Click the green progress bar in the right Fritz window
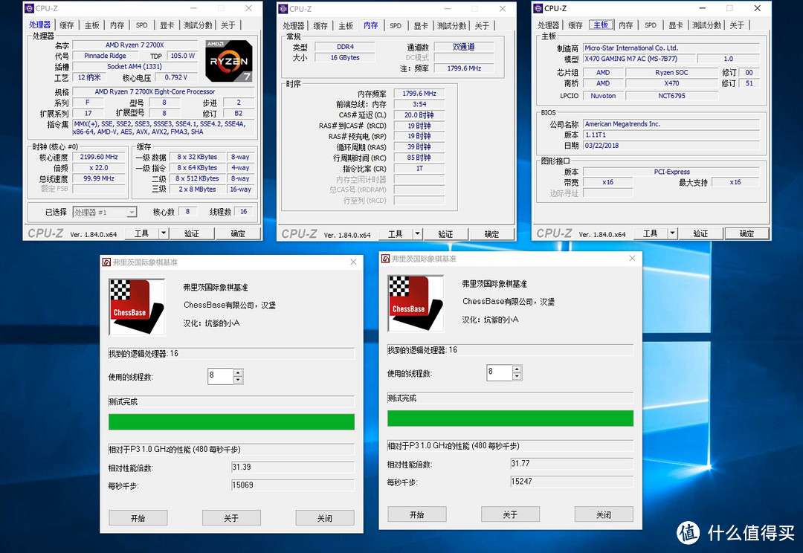 pyautogui.click(x=511, y=418)
